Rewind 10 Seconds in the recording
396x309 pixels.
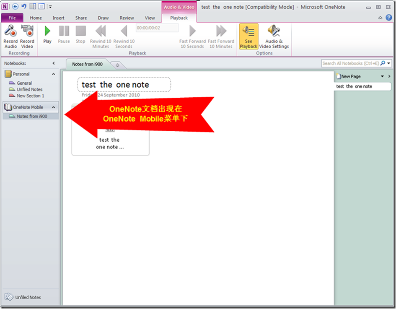click(124, 36)
